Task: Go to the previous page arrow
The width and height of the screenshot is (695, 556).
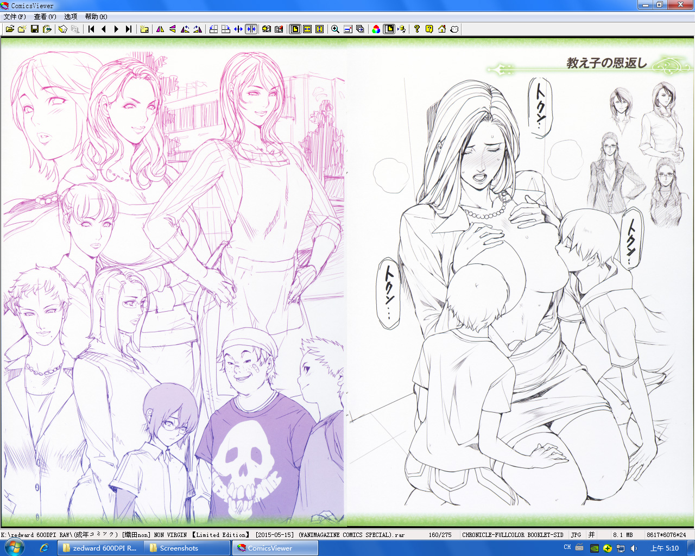Action: point(104,29)
